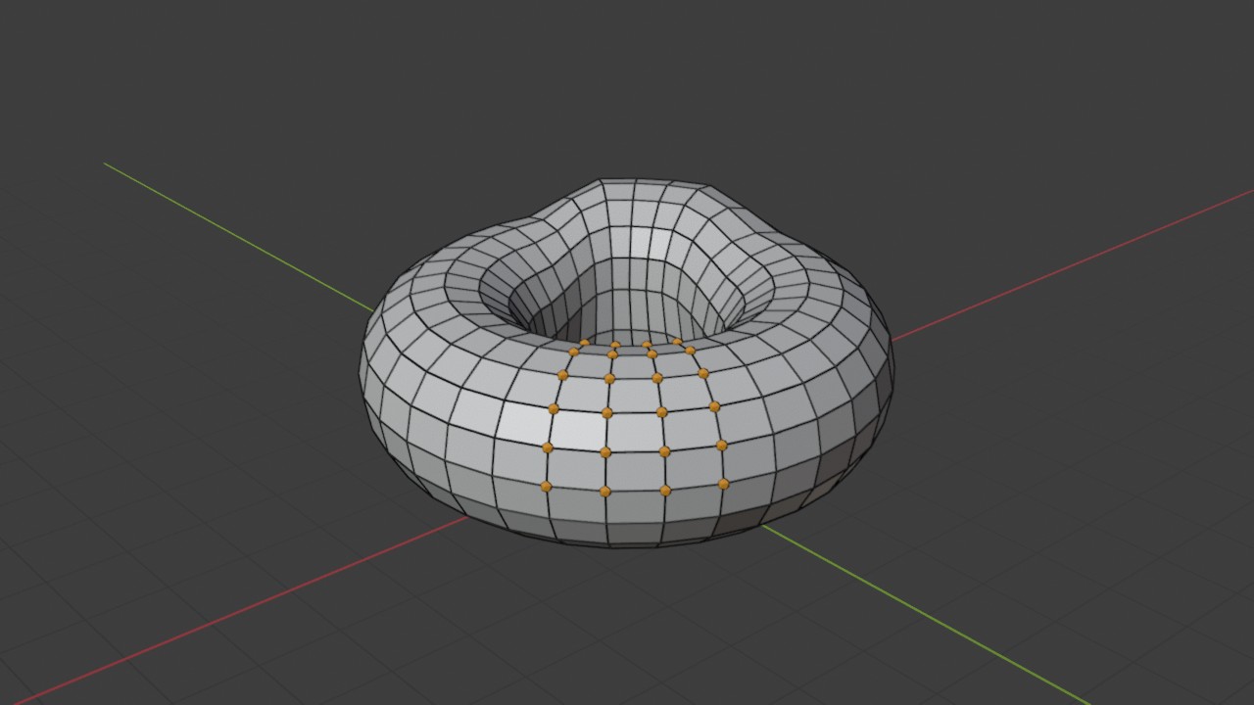Click the empty dark background above the torus
Screen dimensions: 1254x705
627,88
